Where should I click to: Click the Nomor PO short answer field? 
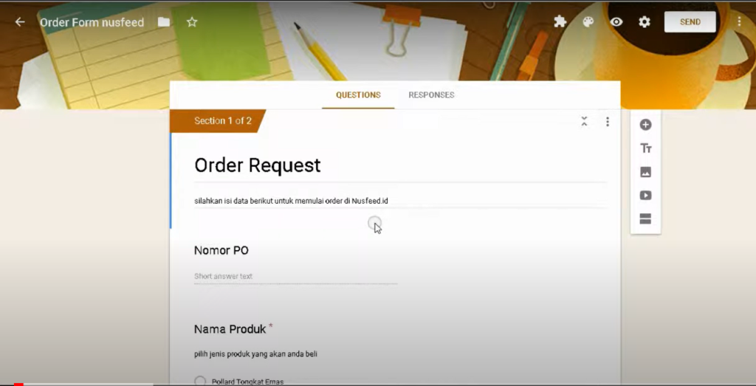295,276
